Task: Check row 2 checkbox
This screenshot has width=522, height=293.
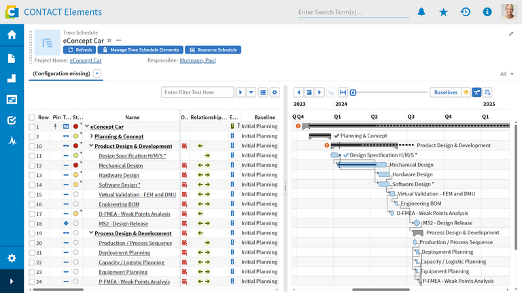Action: point(32,136)
